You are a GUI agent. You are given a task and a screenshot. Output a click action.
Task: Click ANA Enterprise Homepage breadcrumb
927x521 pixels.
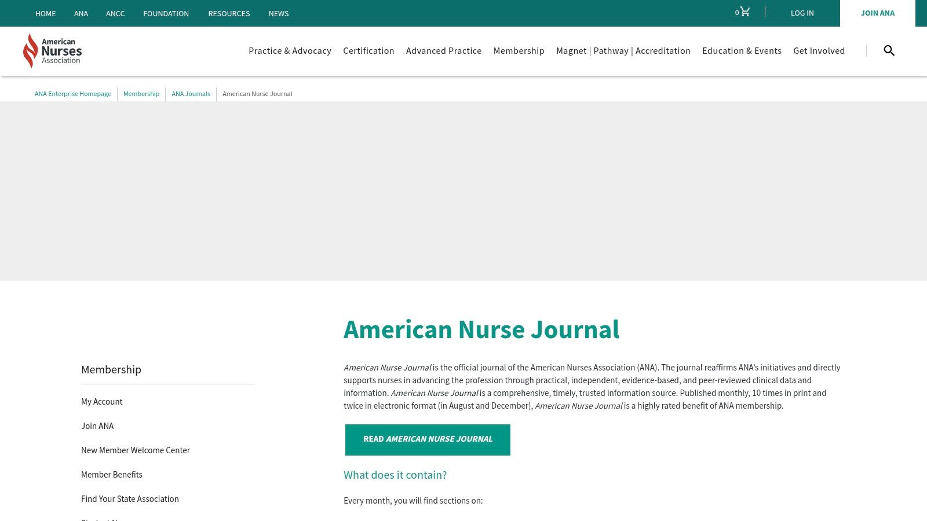point(73,94)
